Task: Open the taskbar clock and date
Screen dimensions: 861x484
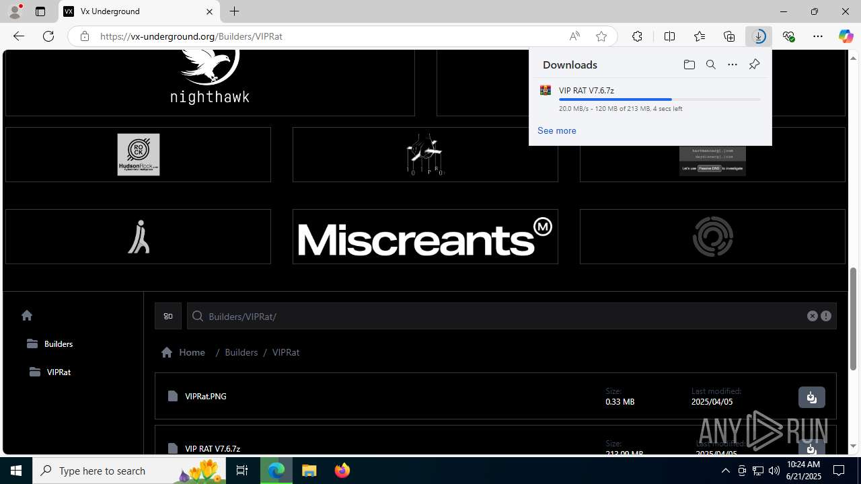Action: [804, 471]
